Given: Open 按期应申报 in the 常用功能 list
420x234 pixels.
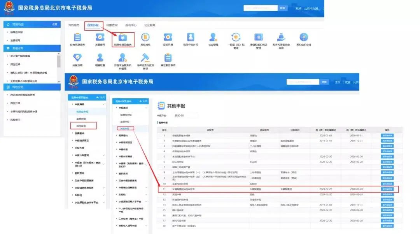Looking at the screenshot, I should [x=16, y=32].
